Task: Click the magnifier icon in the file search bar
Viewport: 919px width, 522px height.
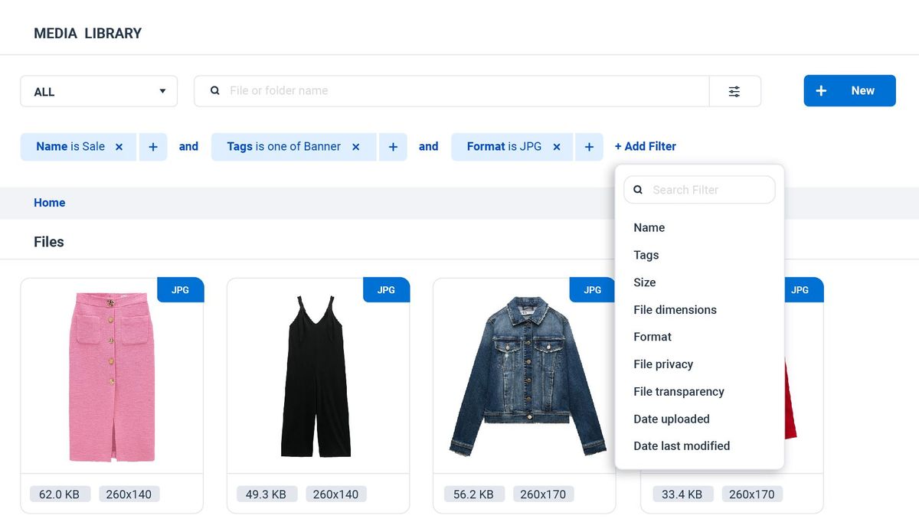Action: [214, 91]
